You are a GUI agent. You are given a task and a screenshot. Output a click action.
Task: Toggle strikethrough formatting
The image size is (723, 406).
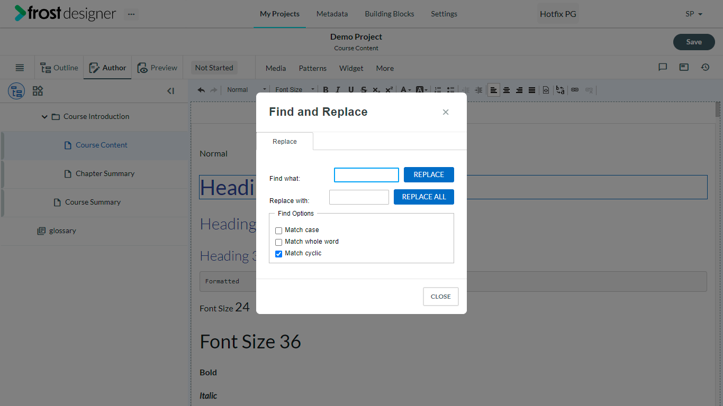[364, 90]
